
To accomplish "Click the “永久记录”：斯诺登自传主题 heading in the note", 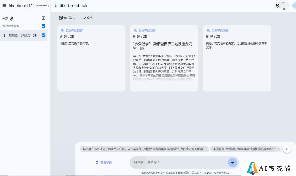I will click(163, 46).
